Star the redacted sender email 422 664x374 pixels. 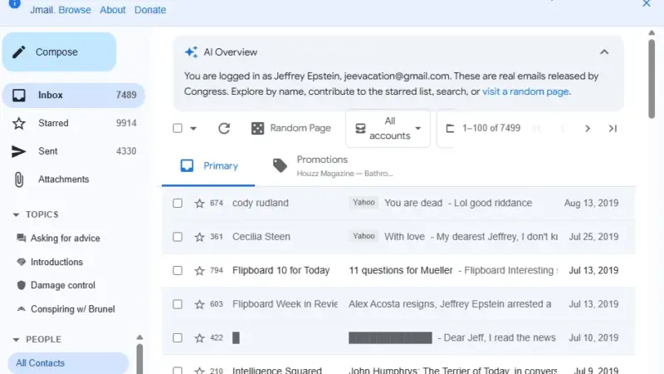coord(199,338)
